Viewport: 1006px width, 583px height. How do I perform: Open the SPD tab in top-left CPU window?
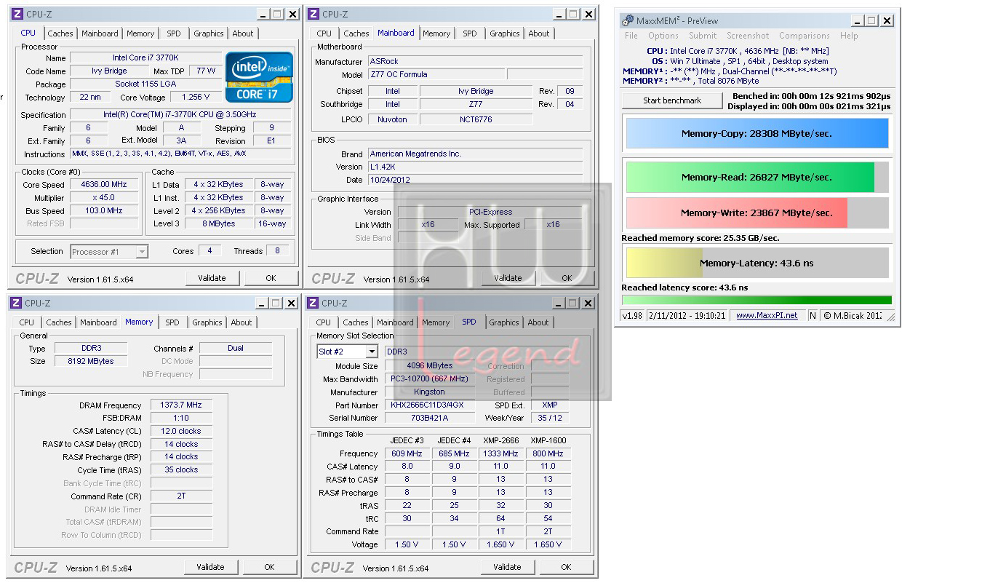click(174, 33)
